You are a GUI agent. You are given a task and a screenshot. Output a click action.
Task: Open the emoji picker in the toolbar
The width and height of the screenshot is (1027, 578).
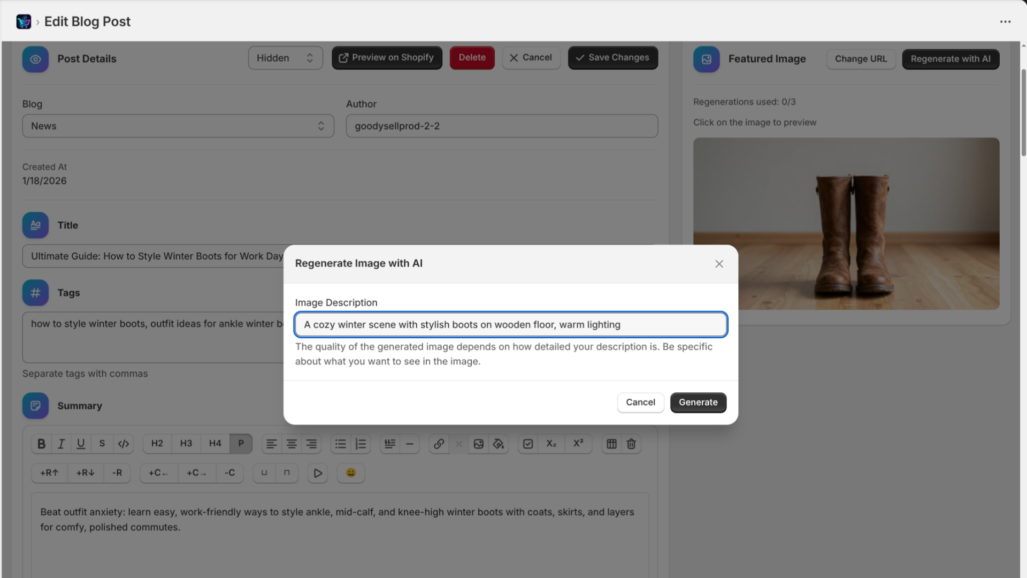[350, 473]
